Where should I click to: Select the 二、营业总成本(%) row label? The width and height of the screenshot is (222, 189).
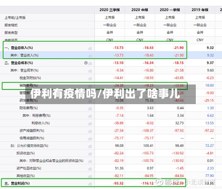(x=19, y=63)
